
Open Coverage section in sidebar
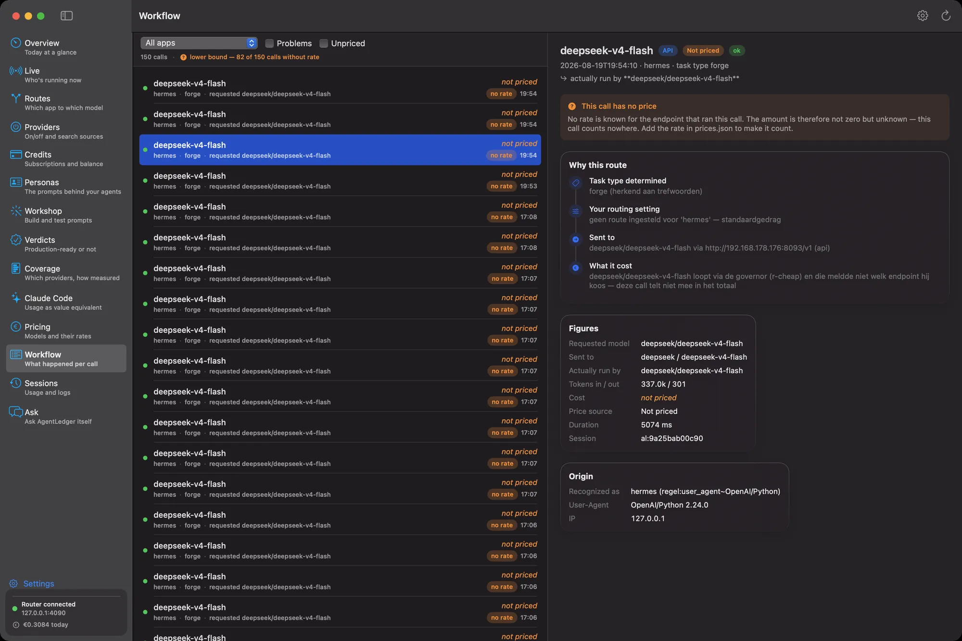pyautogui.click(x=66, y=273)
